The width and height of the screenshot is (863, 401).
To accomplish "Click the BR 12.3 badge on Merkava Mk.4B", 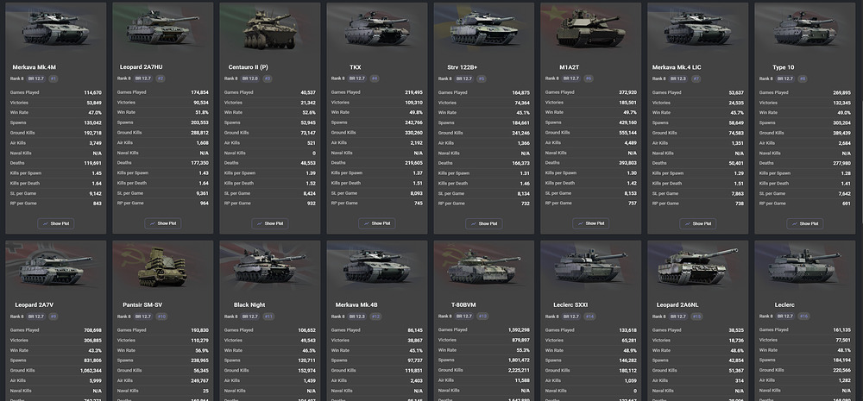I will (356, 316).
